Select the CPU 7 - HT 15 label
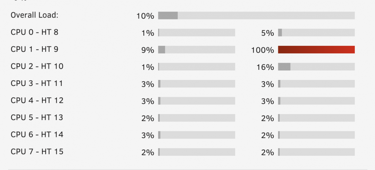This screenshot has width=375, height=170. pos(37,152)
